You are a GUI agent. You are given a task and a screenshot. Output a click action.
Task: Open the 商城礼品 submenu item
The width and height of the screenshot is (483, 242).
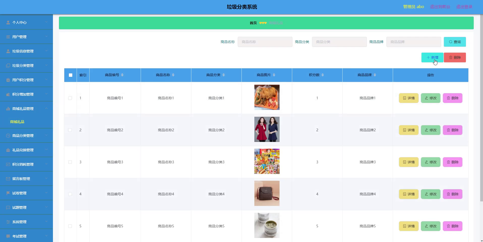coord(17,122)
